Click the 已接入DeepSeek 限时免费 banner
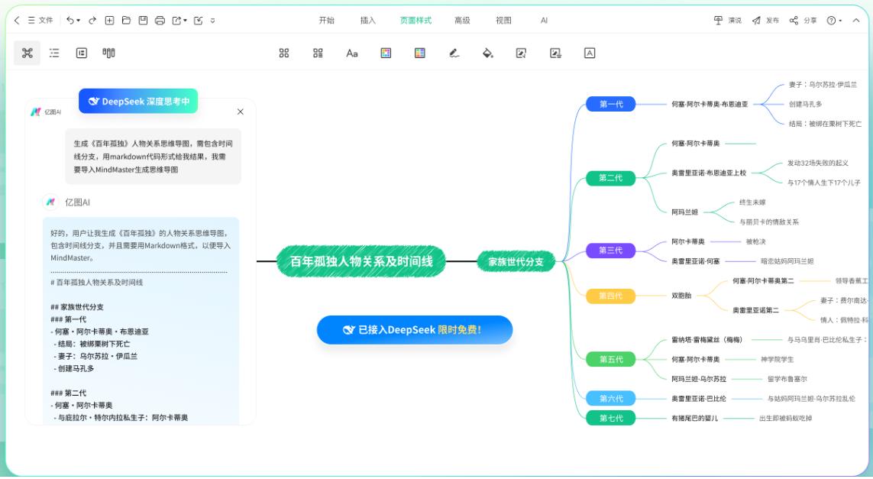The image size is (873, 479). coord(415,330)
